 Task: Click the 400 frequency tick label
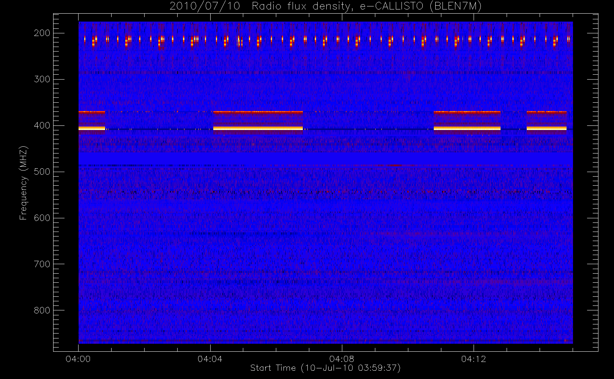tap(42, 125)
